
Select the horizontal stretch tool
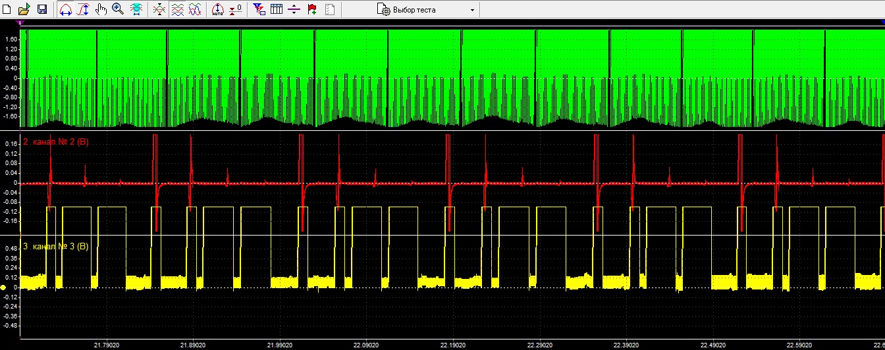point(66,9)
